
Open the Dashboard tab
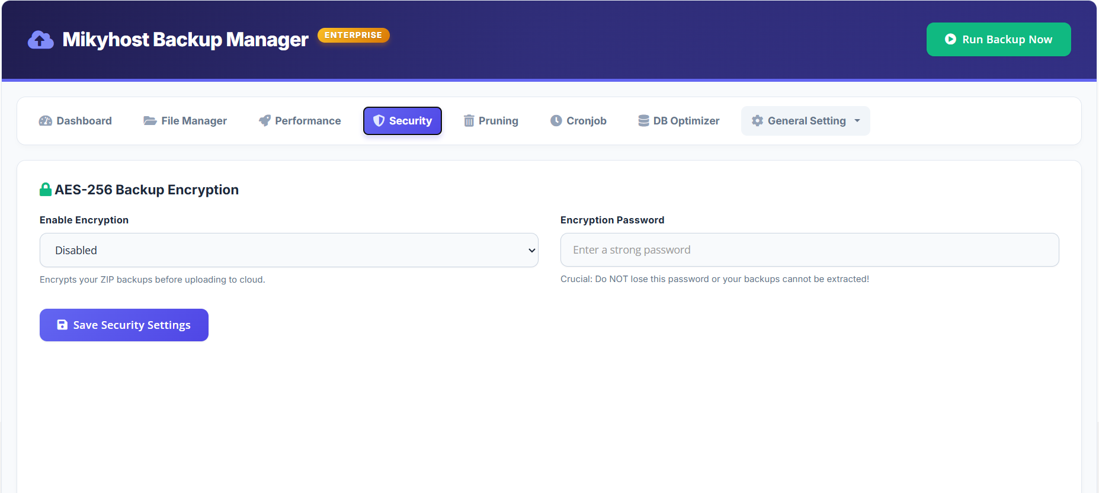75,121
